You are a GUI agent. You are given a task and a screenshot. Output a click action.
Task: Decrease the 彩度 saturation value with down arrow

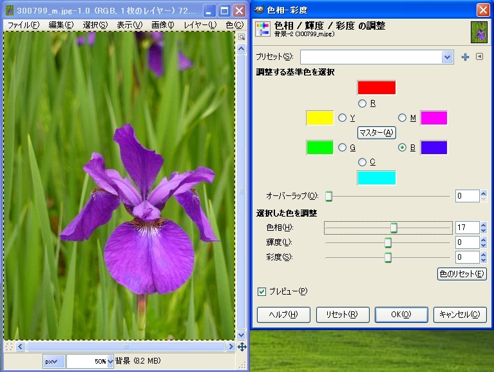(x=483, y=260)
